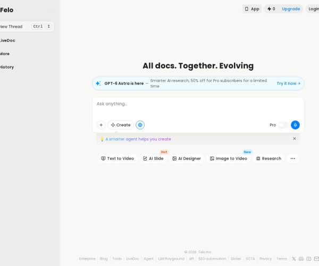Open the API footer link
The width and height of the screenshot is (319, 266).
tap(191, 259)
